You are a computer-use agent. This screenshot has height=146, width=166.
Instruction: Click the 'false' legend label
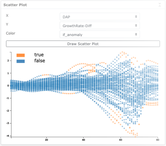click(40, 61)
